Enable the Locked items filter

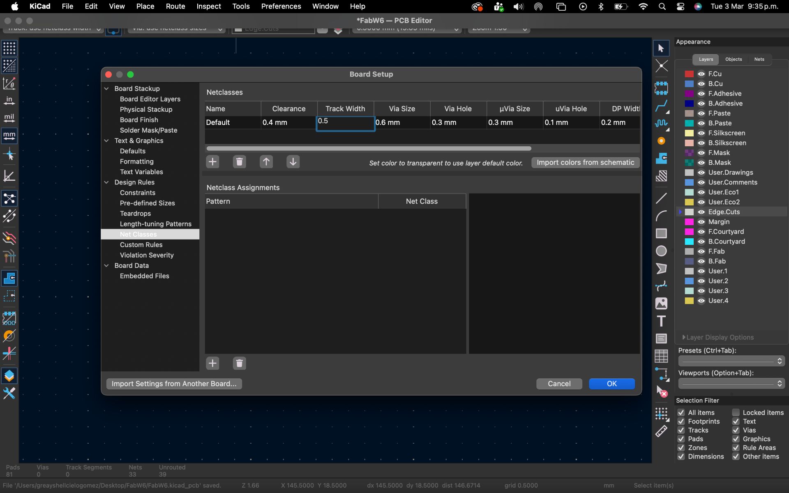(736, 412)
